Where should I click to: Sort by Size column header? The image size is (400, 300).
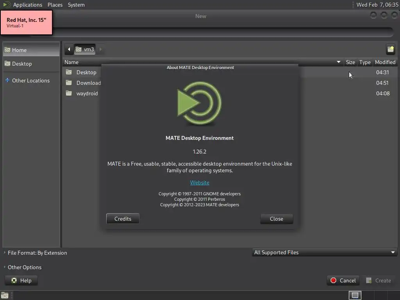[350, 62]
